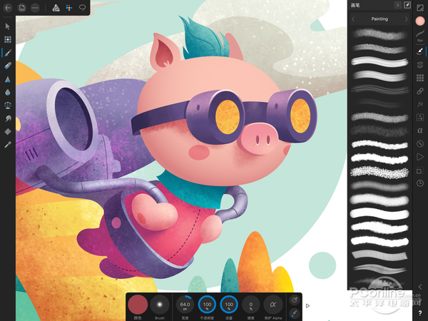Adjust the 流量 flow 100% control
The width and height of the screenshot is (428, 321).
[x=229, y=305]
